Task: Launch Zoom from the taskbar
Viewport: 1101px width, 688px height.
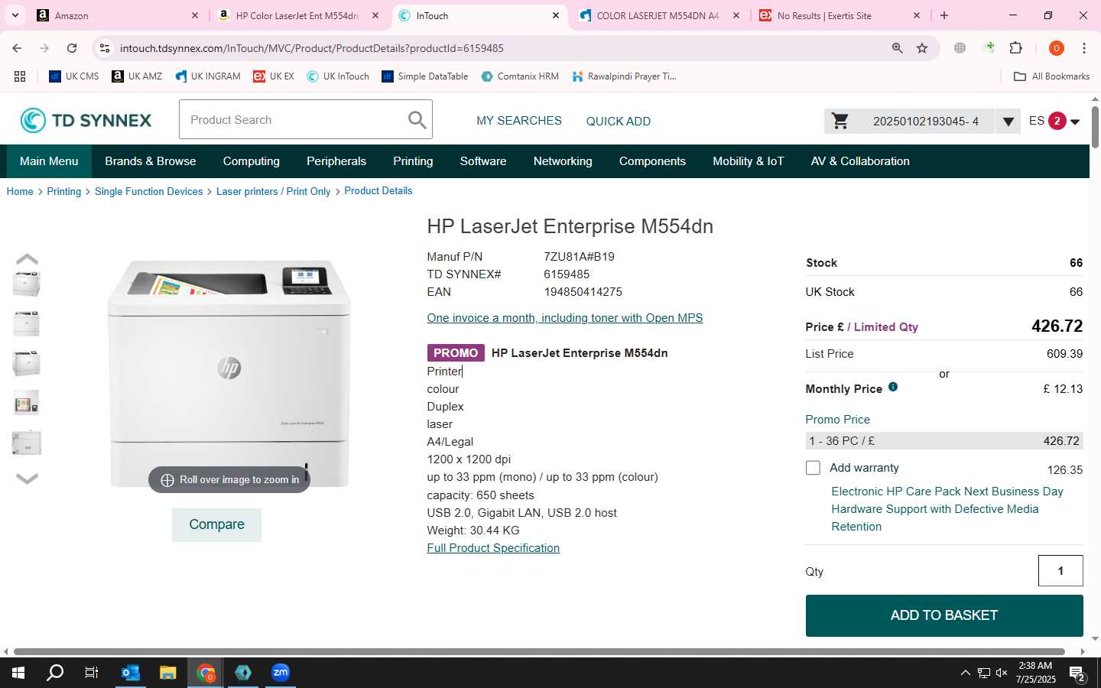Action: point(281,673)
